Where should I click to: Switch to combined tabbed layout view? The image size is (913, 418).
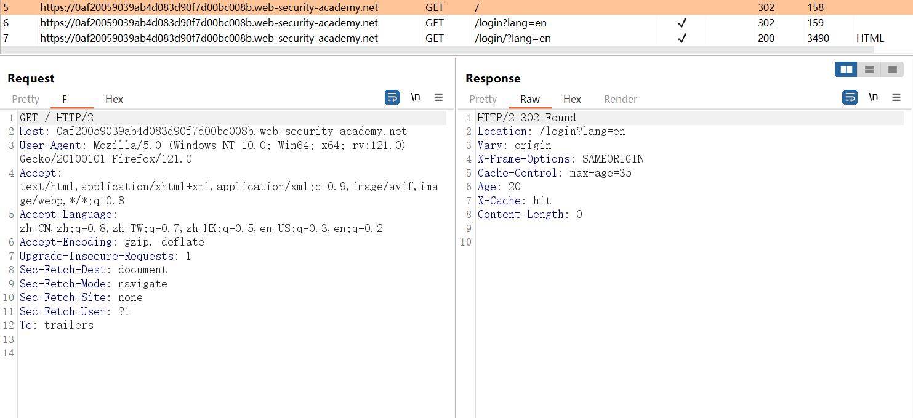[x=892, y=70]
